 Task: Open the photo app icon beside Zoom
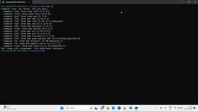[x=125, y=108]
